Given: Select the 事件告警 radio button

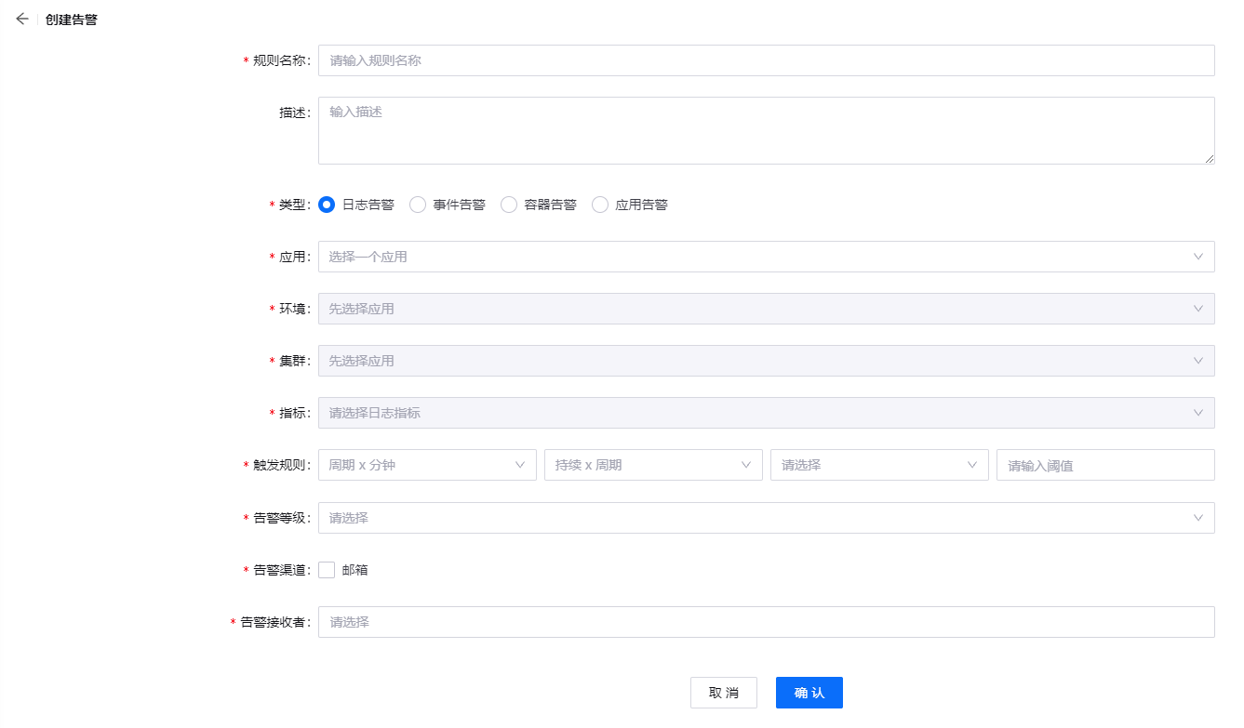Looking at the screenshot, I should pos(418,205).
